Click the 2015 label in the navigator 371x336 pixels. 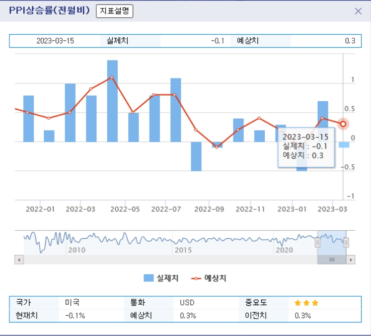coord(183,250)
